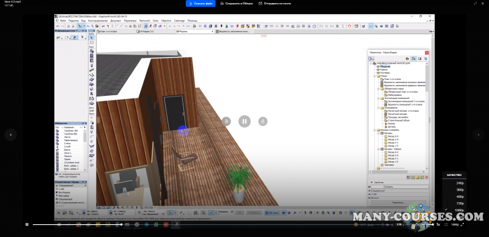The width and height of the screenshot is (489, 237).
Task: Go to the next file arrow
Action: (478, 135)
